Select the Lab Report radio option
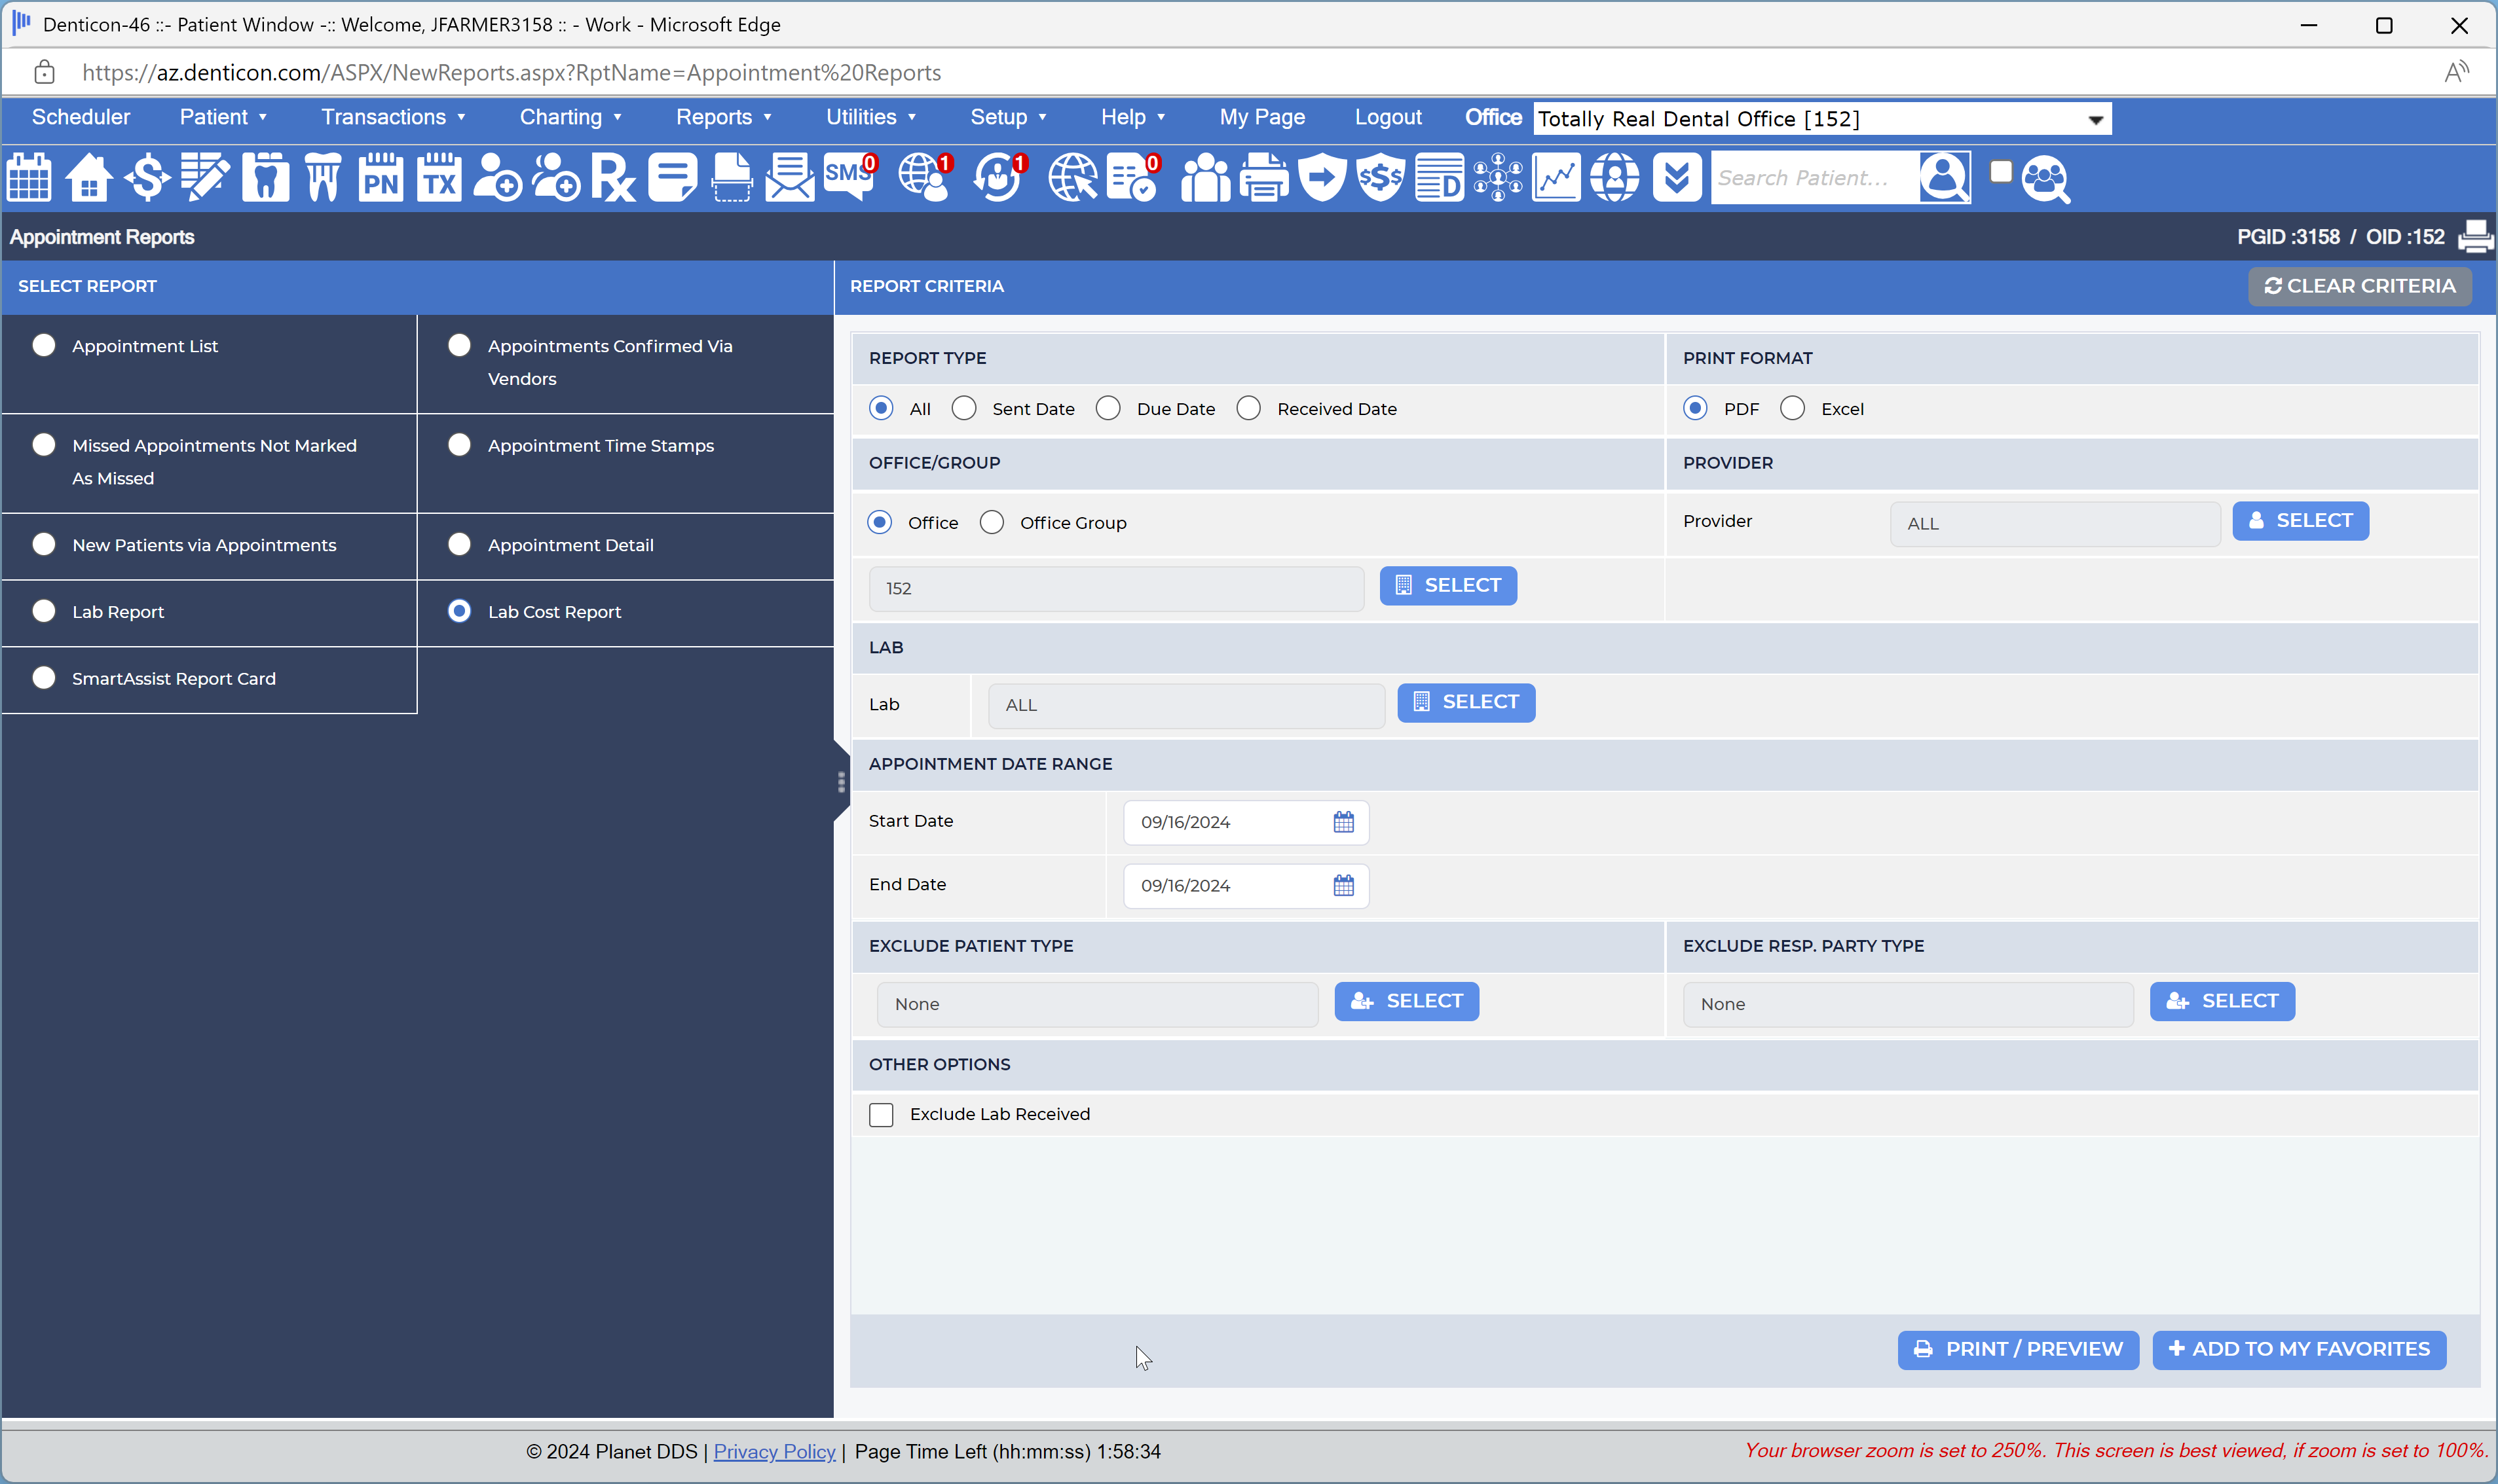 [44, 611]
